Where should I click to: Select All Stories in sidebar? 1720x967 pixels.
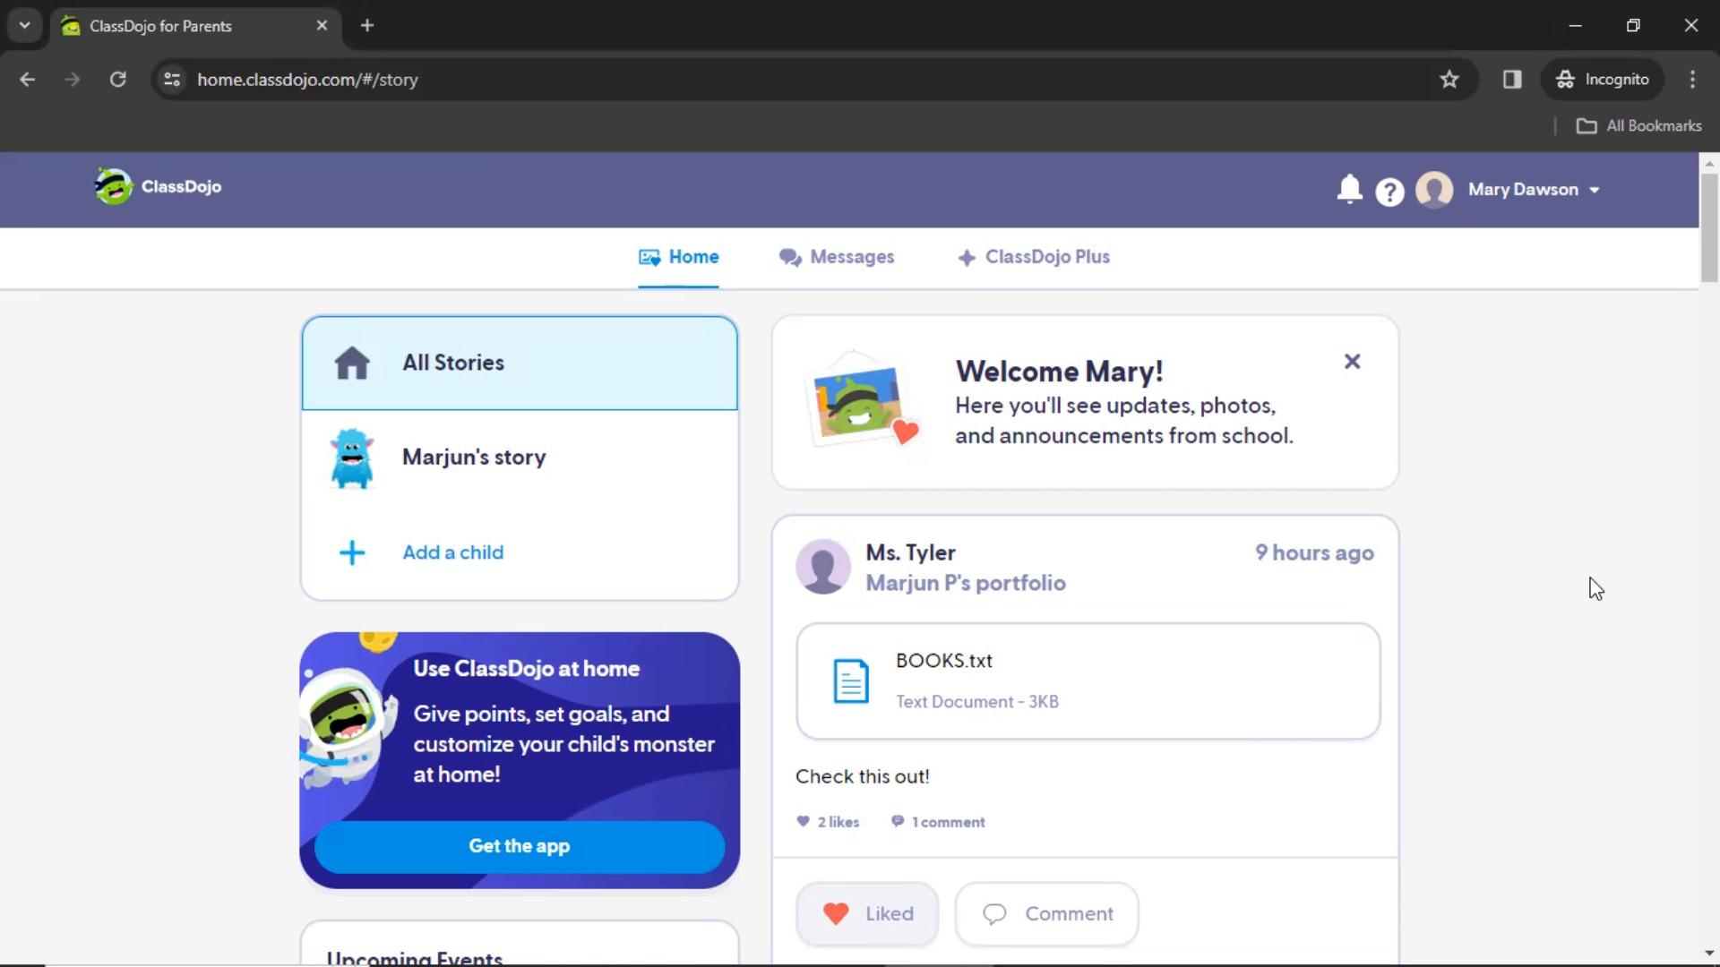(519, 363)
